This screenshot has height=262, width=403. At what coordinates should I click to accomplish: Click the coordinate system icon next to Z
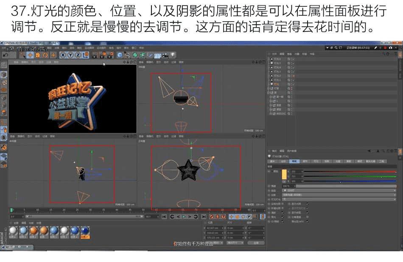click(x=86, y=55)
